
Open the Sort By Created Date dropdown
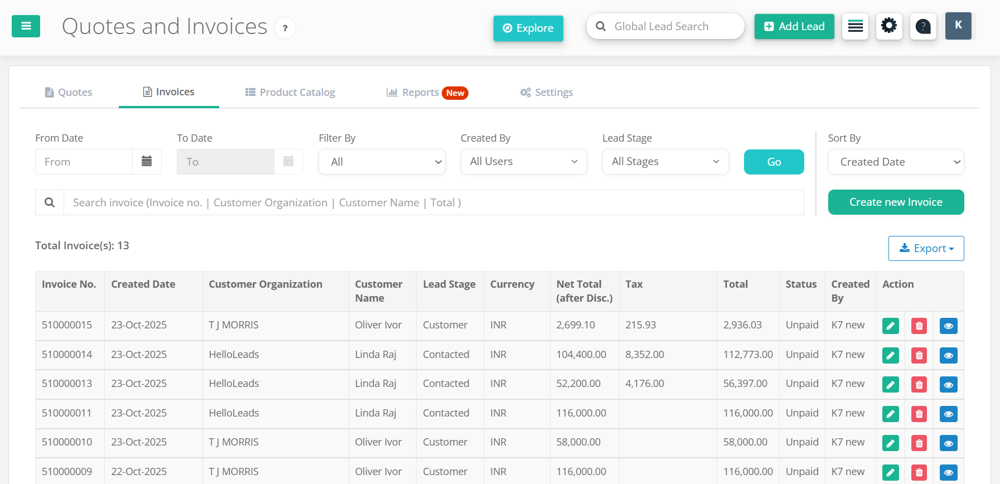[896, 162]
